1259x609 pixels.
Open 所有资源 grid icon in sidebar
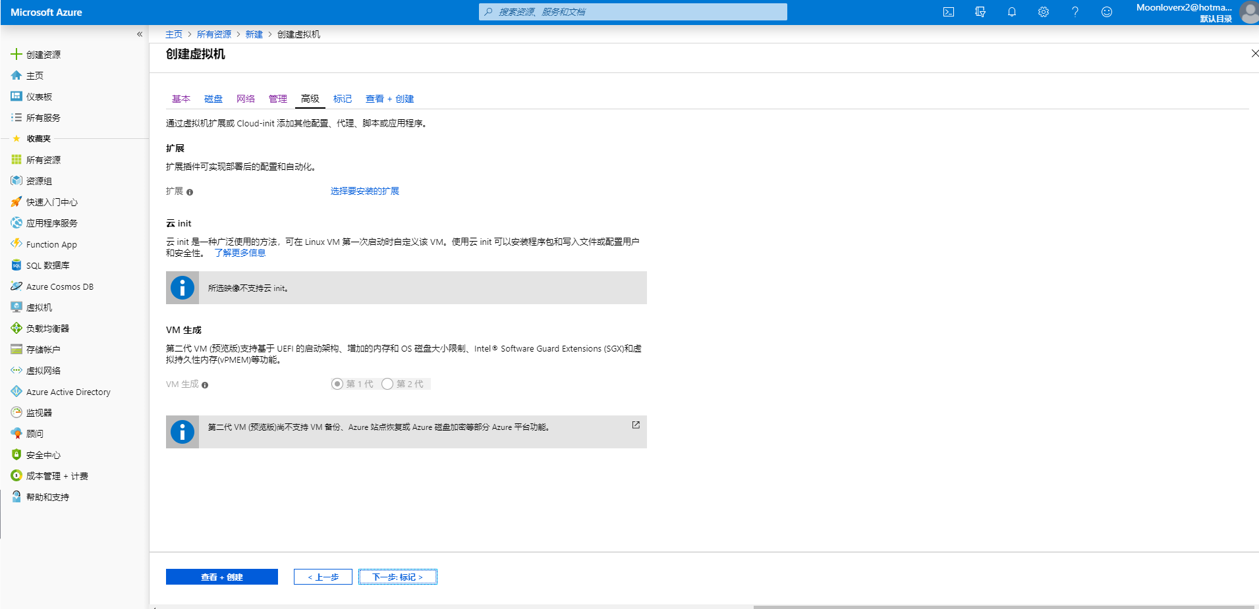click(16, 159)
